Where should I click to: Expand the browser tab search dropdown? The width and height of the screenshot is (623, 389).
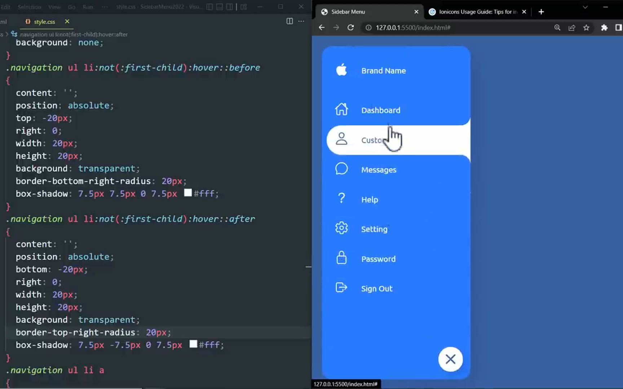(585, 7)
